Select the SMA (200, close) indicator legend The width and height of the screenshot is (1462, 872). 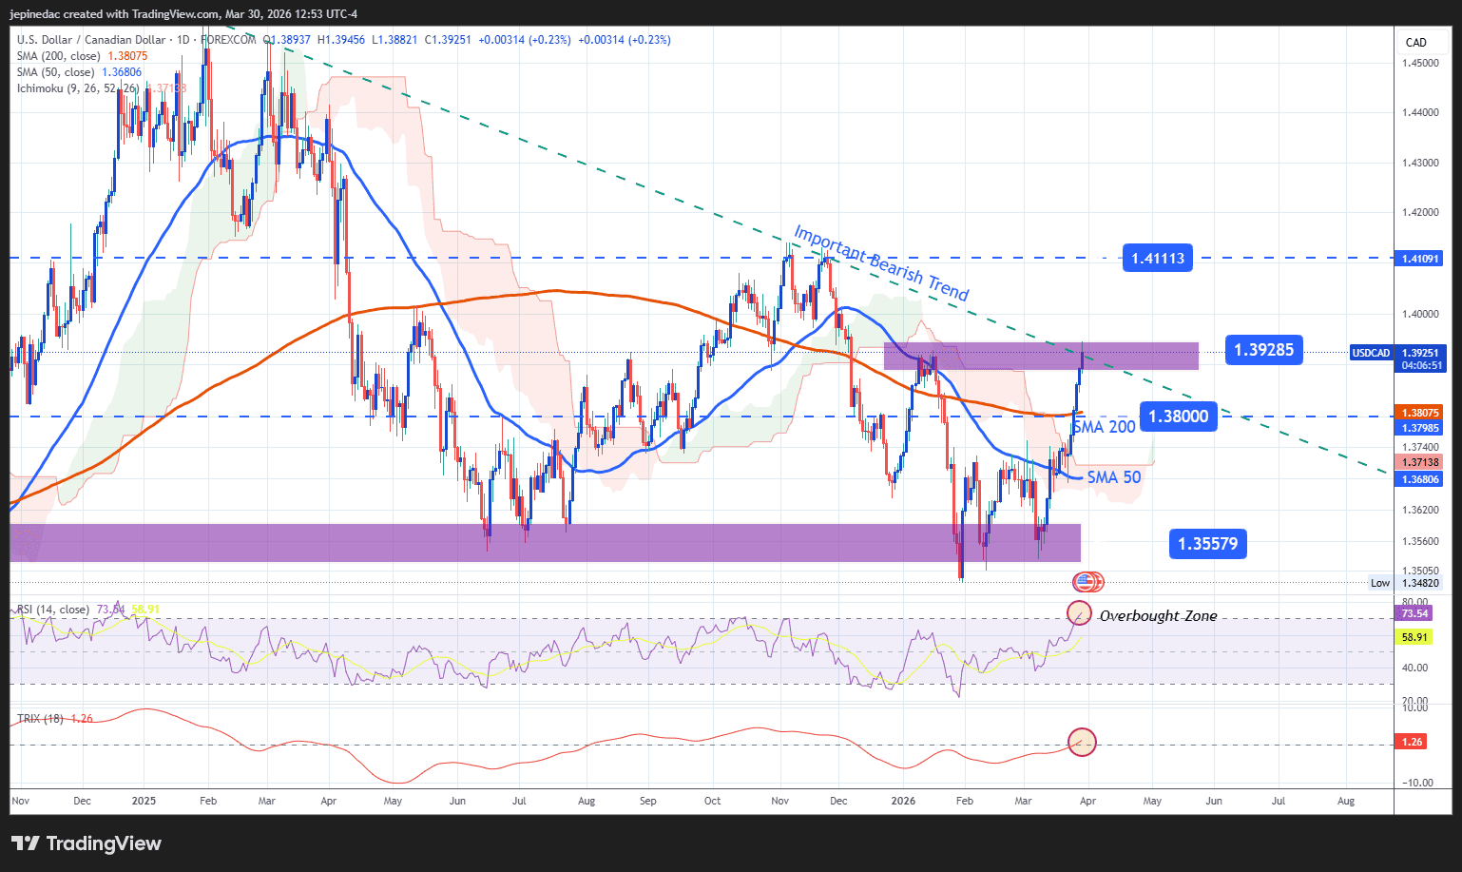[x=59, y=56]
